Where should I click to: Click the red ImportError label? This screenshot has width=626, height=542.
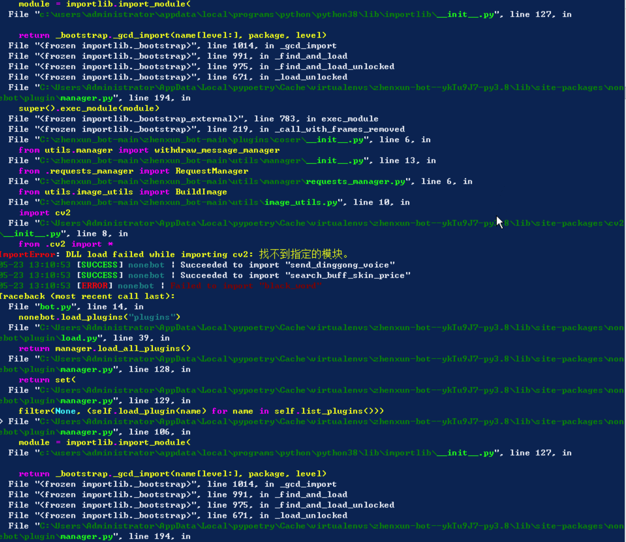[x=28, y=254]
